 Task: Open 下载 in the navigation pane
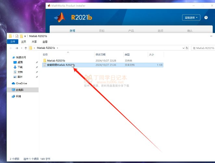coord(20,67)
